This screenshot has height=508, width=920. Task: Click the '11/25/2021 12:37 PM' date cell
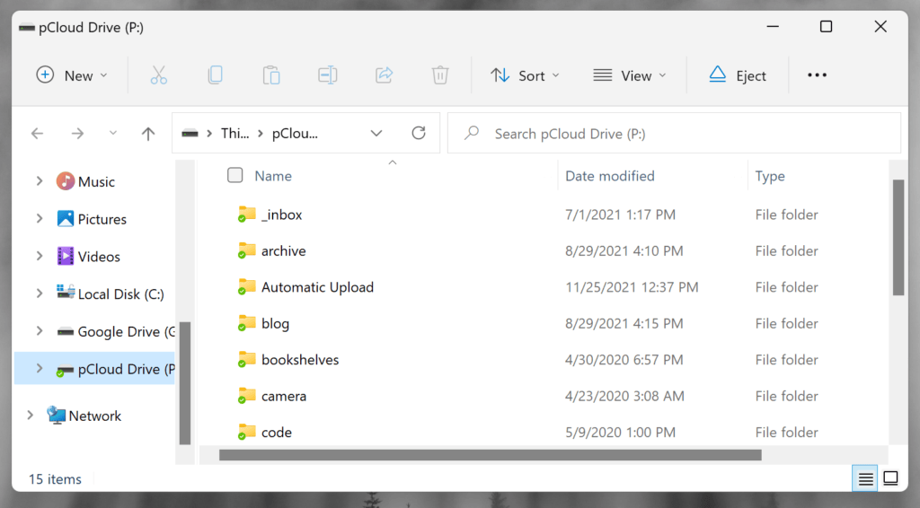click(632, 287)
